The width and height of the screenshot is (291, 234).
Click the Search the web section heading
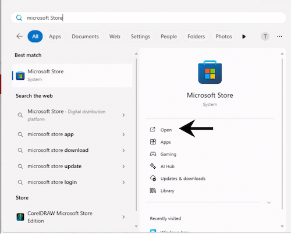tap(34, 96)
